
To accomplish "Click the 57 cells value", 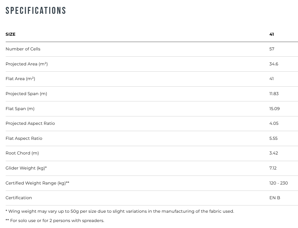I will point(272,49).
